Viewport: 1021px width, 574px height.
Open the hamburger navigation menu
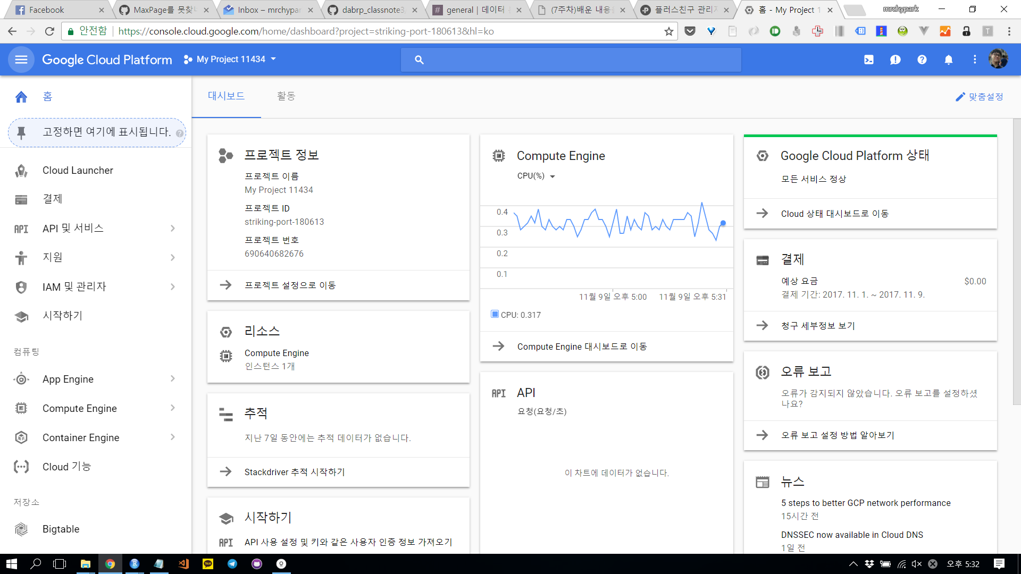coord(21,60)
